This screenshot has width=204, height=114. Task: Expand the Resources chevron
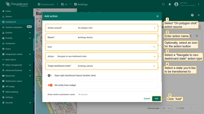point(30,76)
